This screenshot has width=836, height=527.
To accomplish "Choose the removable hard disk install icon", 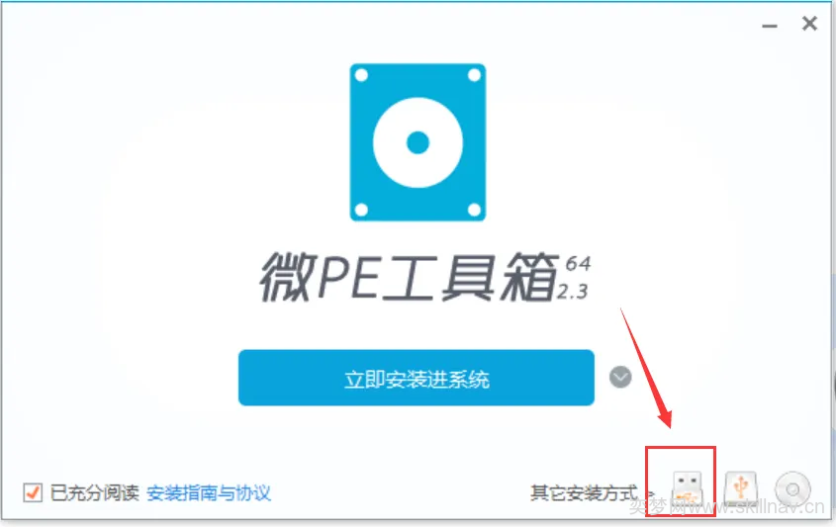I will click(x=741, y=488).
